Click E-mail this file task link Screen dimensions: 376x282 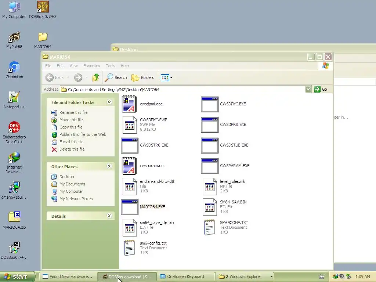[x=72, y=142]
